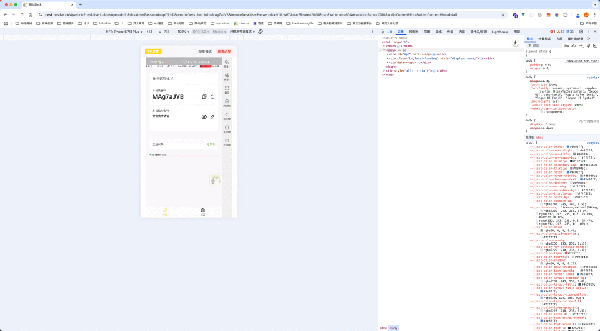Edit the temporary password with the pencil icon
Image resolution: width=600 pixels, height=331 pixels.
212,117
